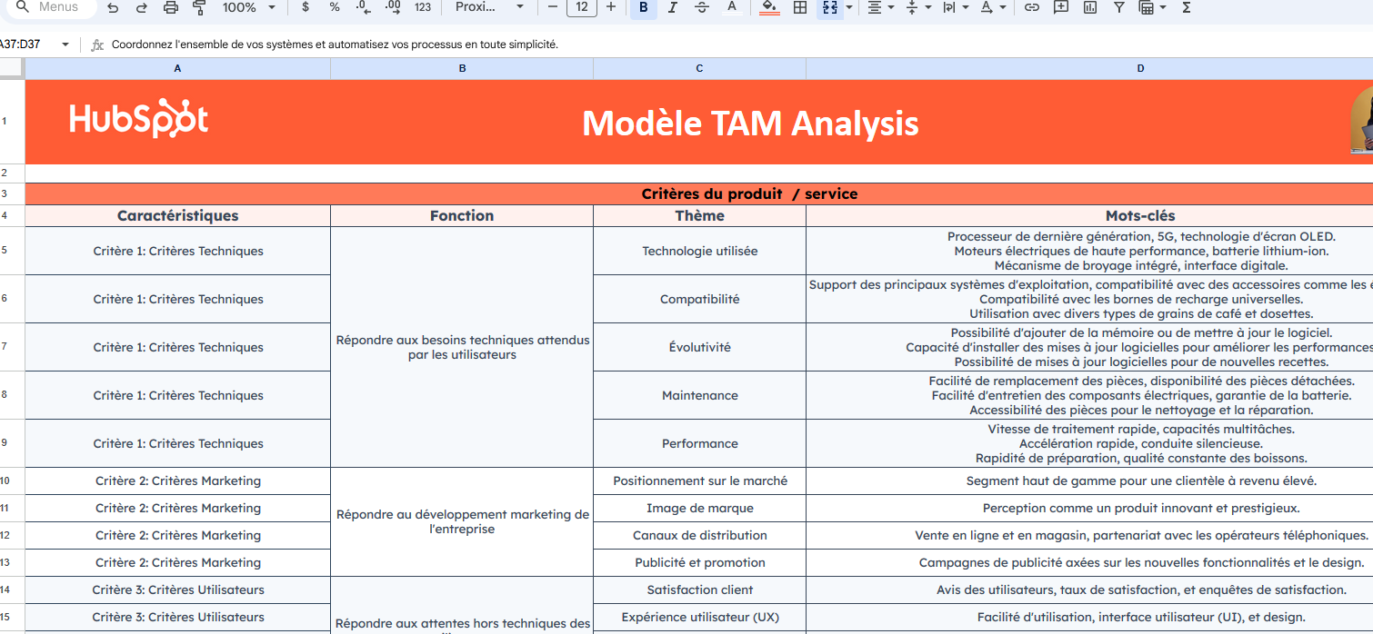Decrease decimal places
Viewport: 1373px width, 634px height.
coord(364,7)
